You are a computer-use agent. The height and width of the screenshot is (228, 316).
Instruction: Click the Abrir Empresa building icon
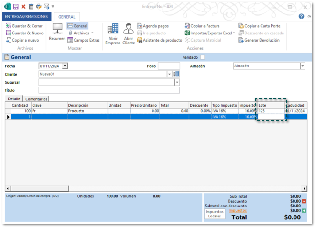(113, 29)
